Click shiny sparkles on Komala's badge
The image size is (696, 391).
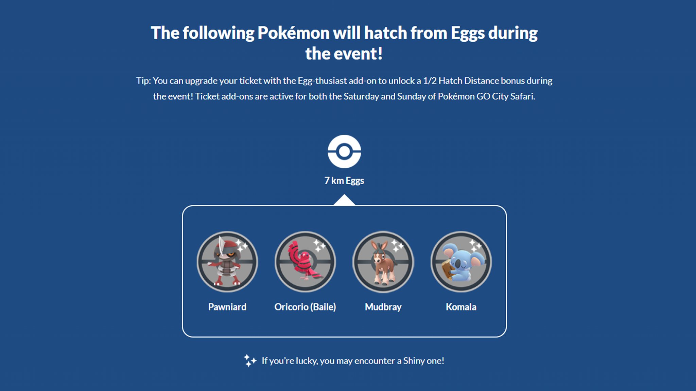pos(475,245)
